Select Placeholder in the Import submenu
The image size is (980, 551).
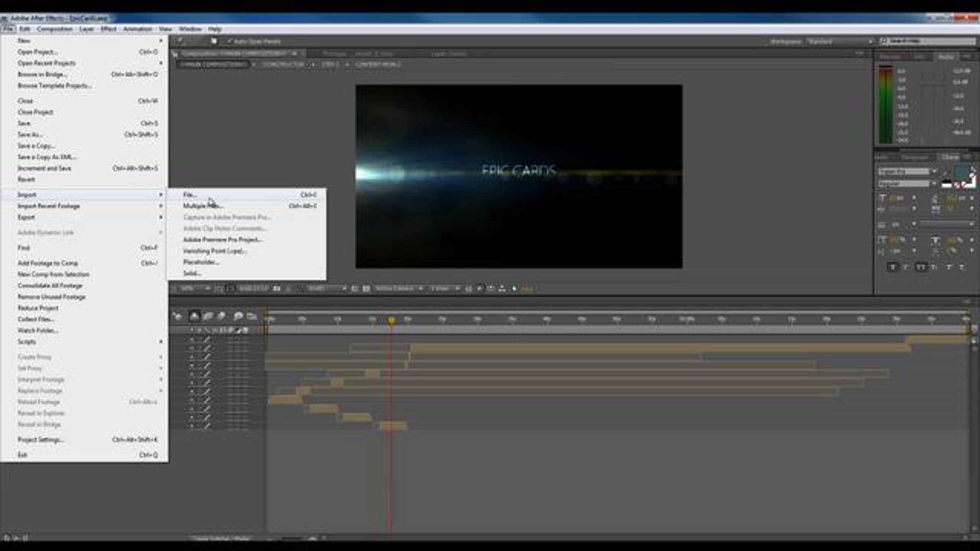[x=201, y=262]
